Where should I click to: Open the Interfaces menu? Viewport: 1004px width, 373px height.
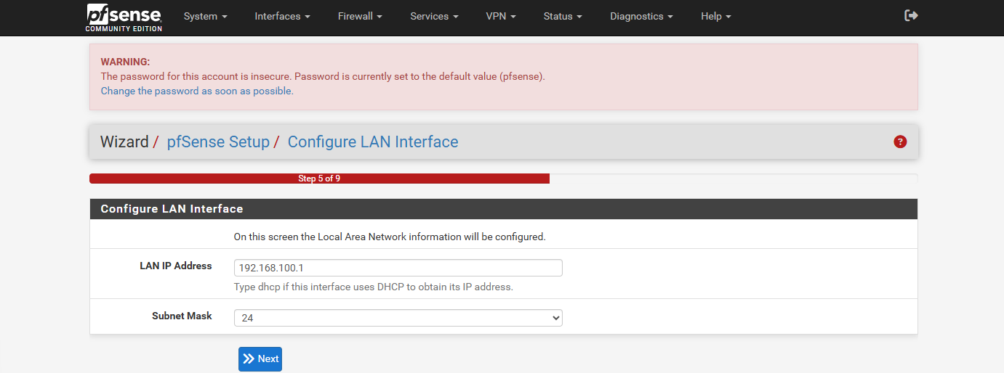[282, 16]
